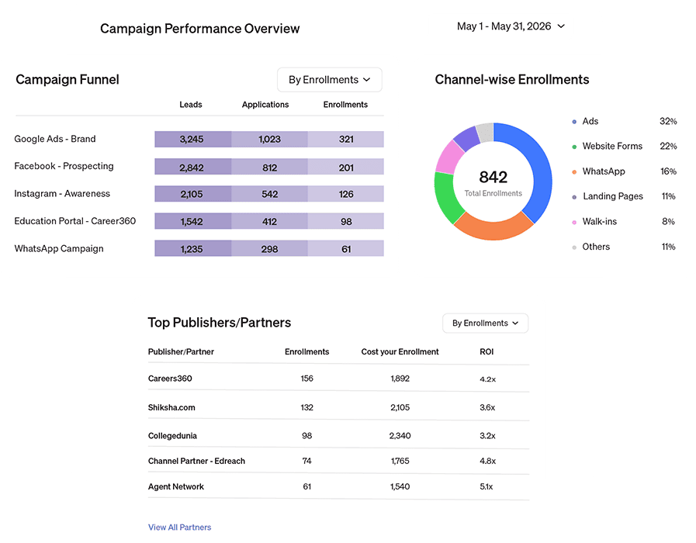Click the Publisher/Partner column header

click(x=181, y=352)
